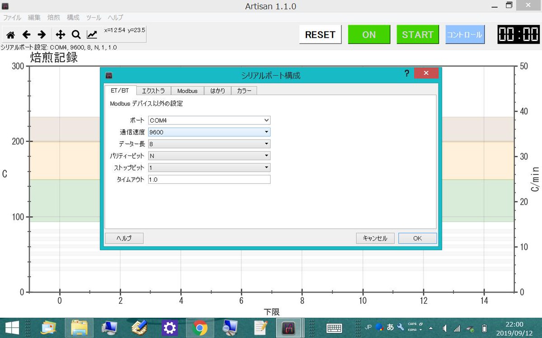Switch to the Modbus tab
Image resolution: width=542 pixels, height=338 pixels.
click(x=187, y=91)
